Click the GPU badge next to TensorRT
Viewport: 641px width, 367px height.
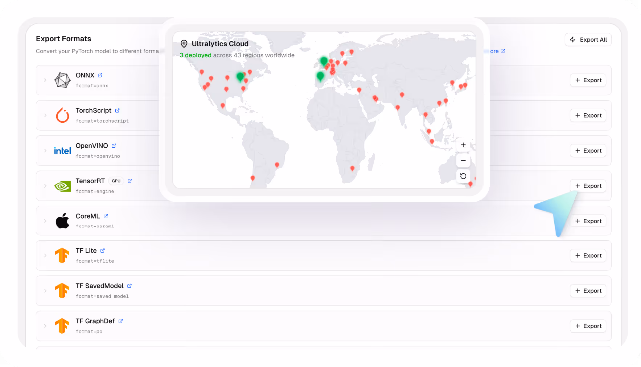point(116,181)
